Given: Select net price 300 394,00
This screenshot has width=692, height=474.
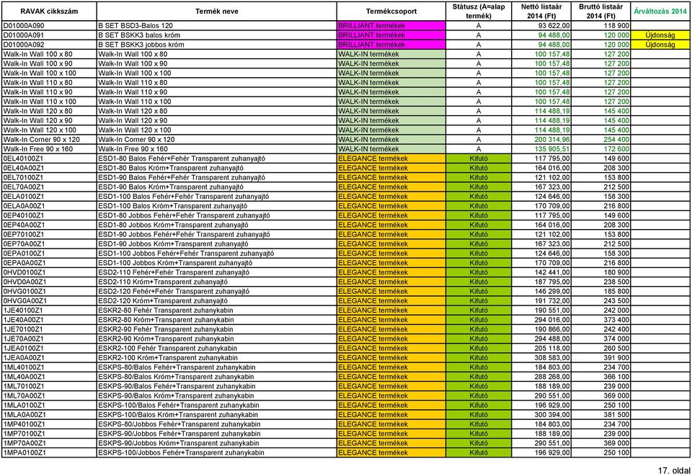Looking at the screenshot, I should point(552,414).
